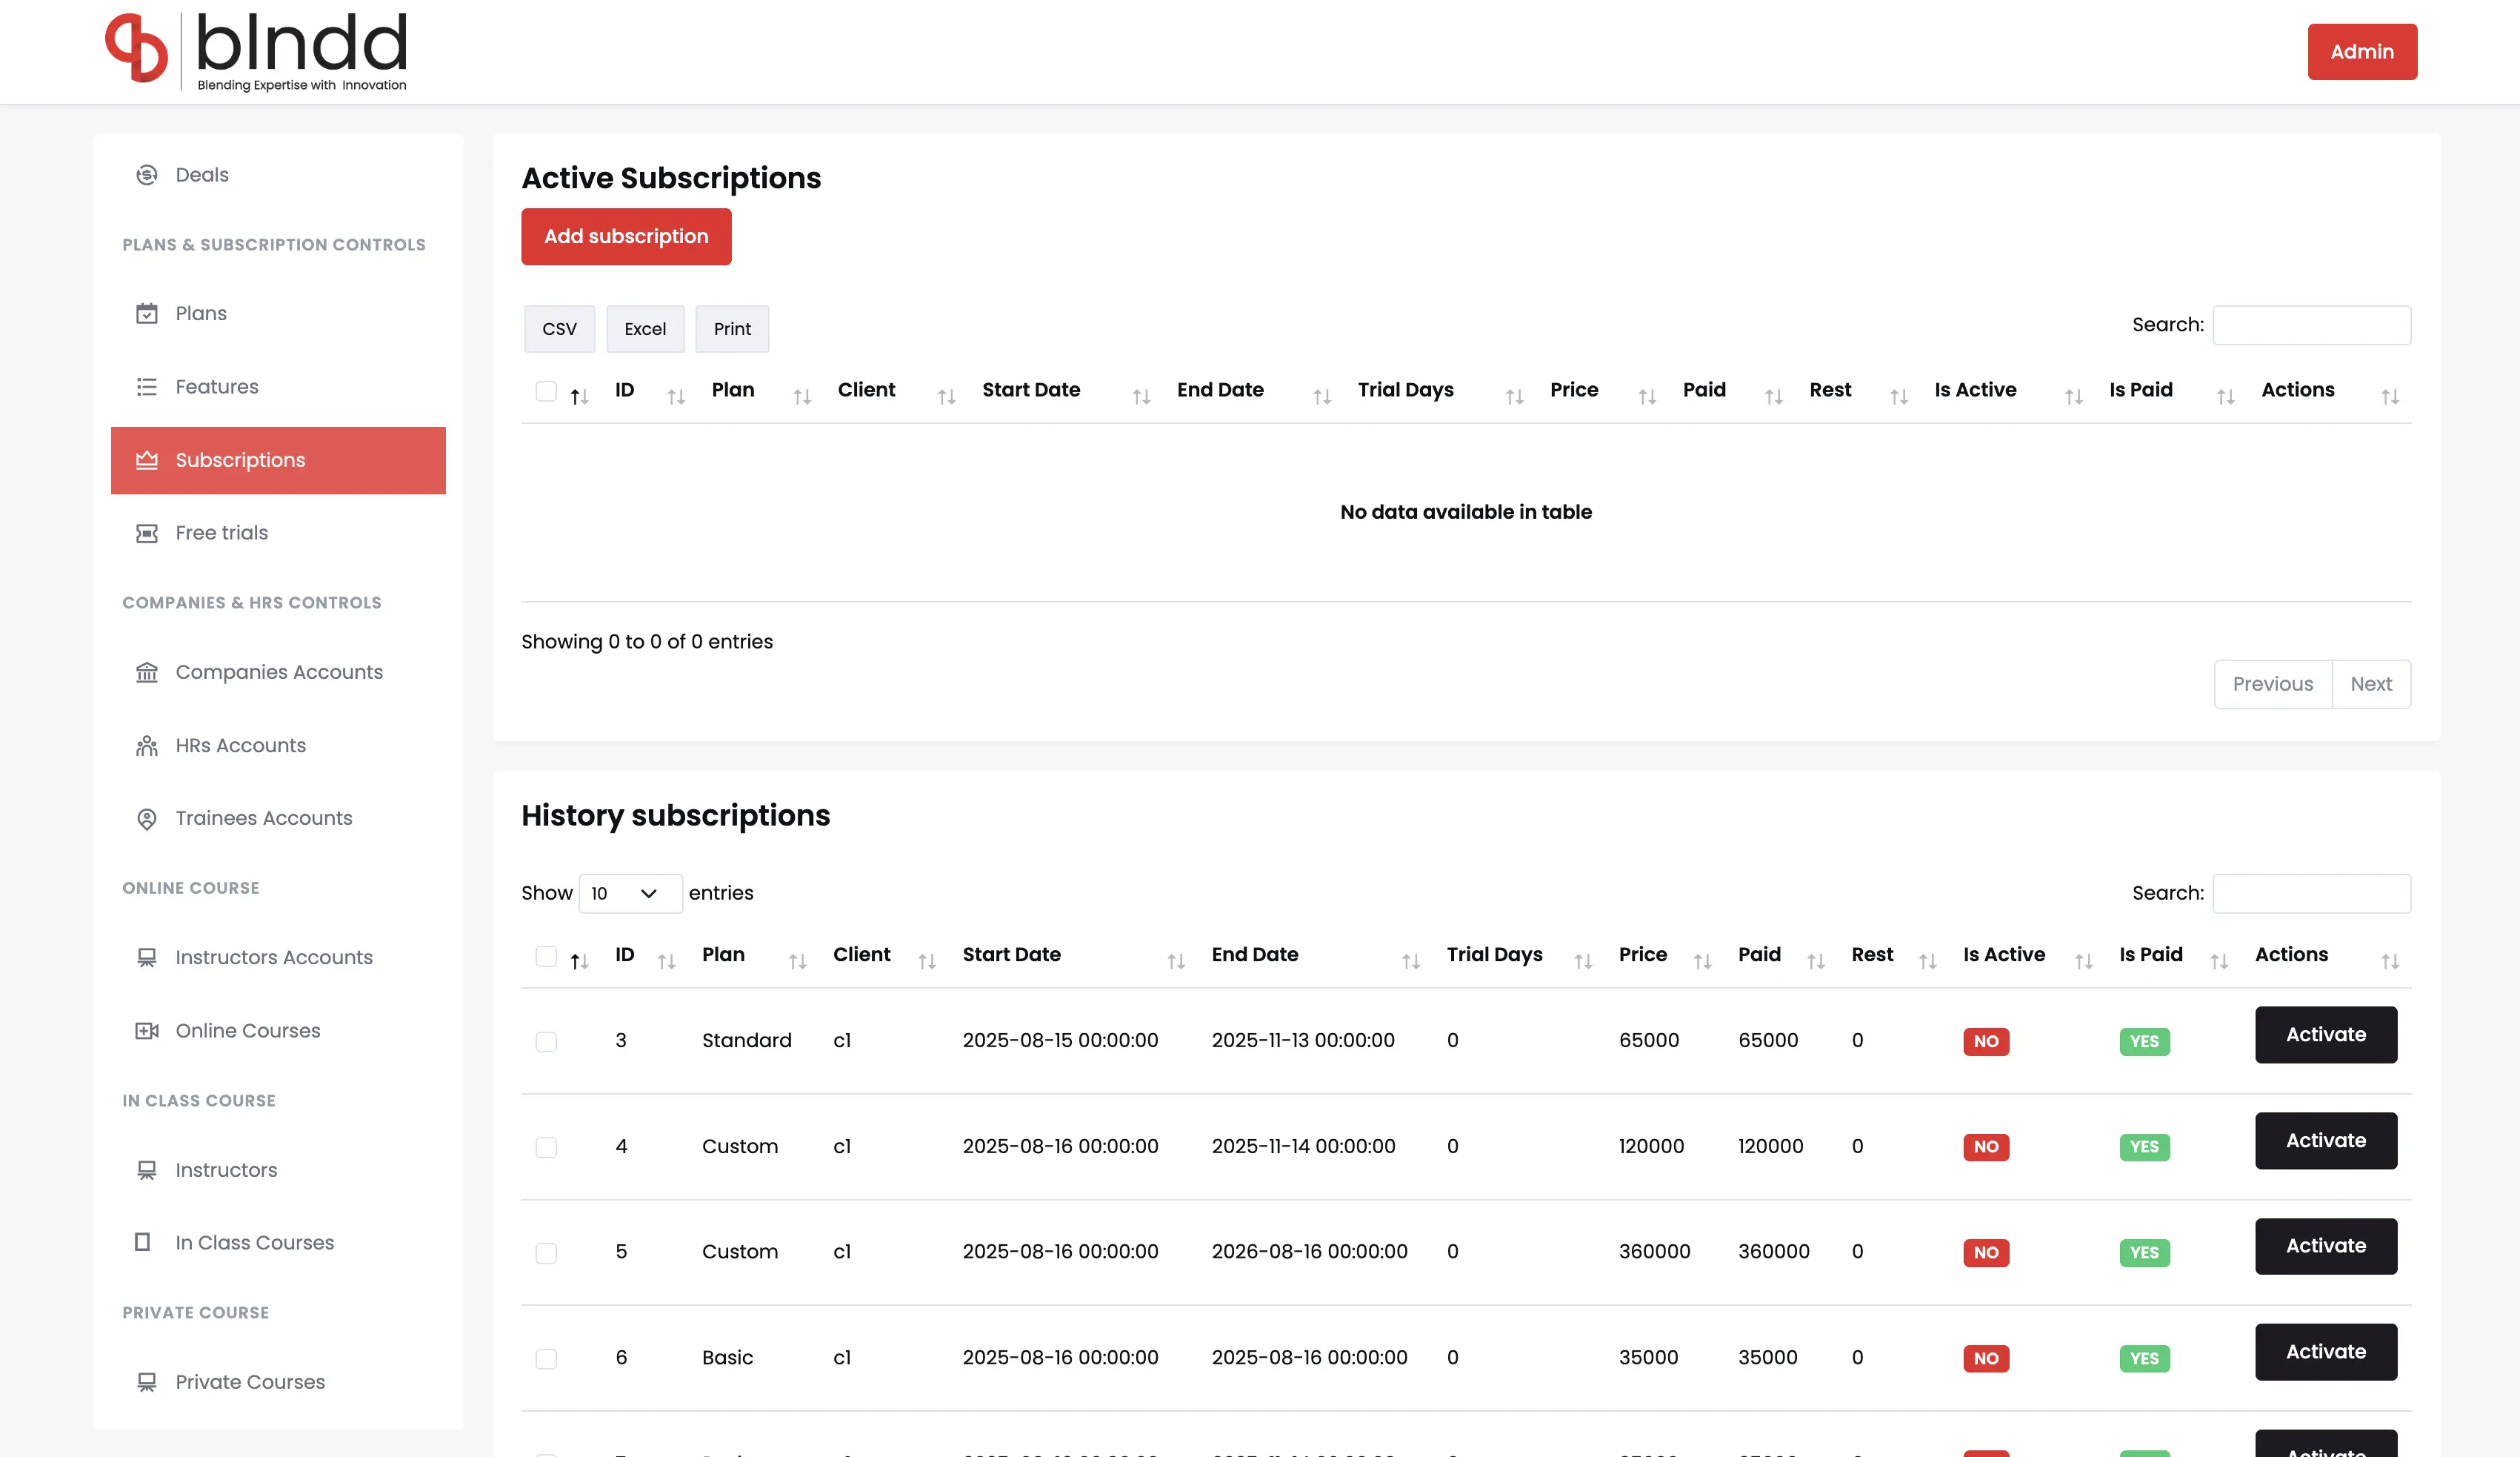Open Private Courses in the sidebar

(x=278, y=1382)
